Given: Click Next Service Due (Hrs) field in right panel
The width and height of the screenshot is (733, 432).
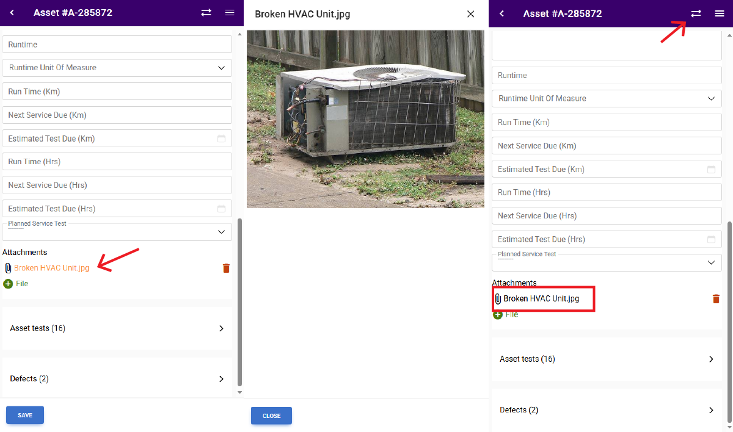Looking at the screenshot, I should click(607, 215).
